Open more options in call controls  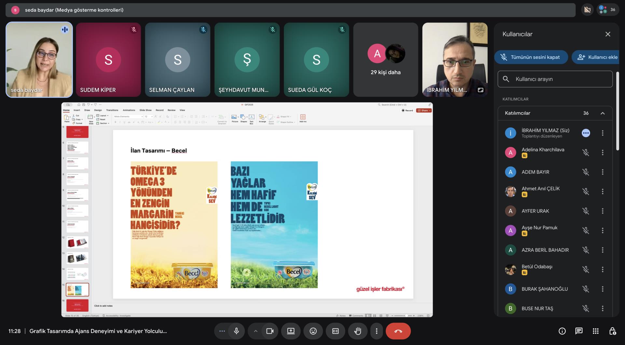click(376, 331)
